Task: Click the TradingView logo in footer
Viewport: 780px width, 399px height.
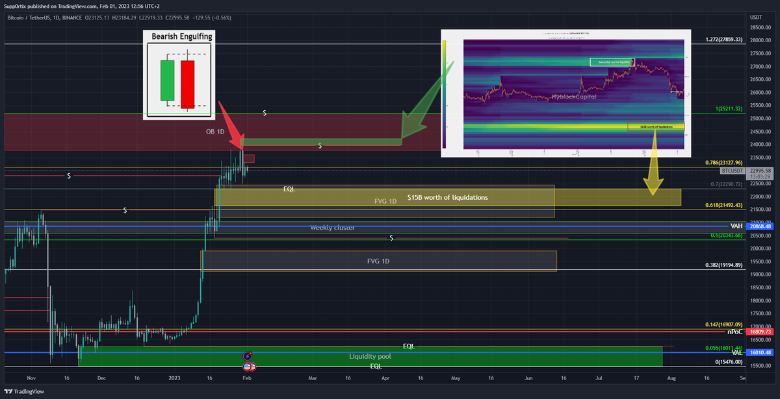Action: pyautogui.click(x=25, y=392)
